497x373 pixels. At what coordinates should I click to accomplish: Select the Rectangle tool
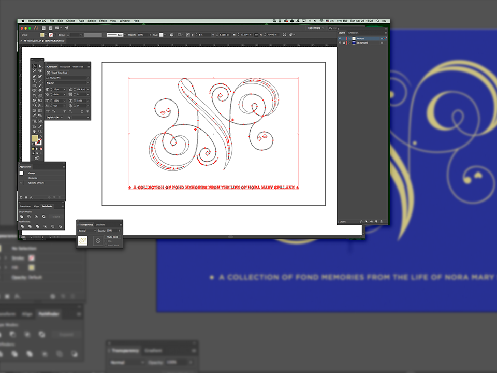pos(34,85)
